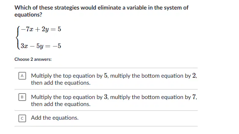Click the number 3 in option B

point(106,97)
